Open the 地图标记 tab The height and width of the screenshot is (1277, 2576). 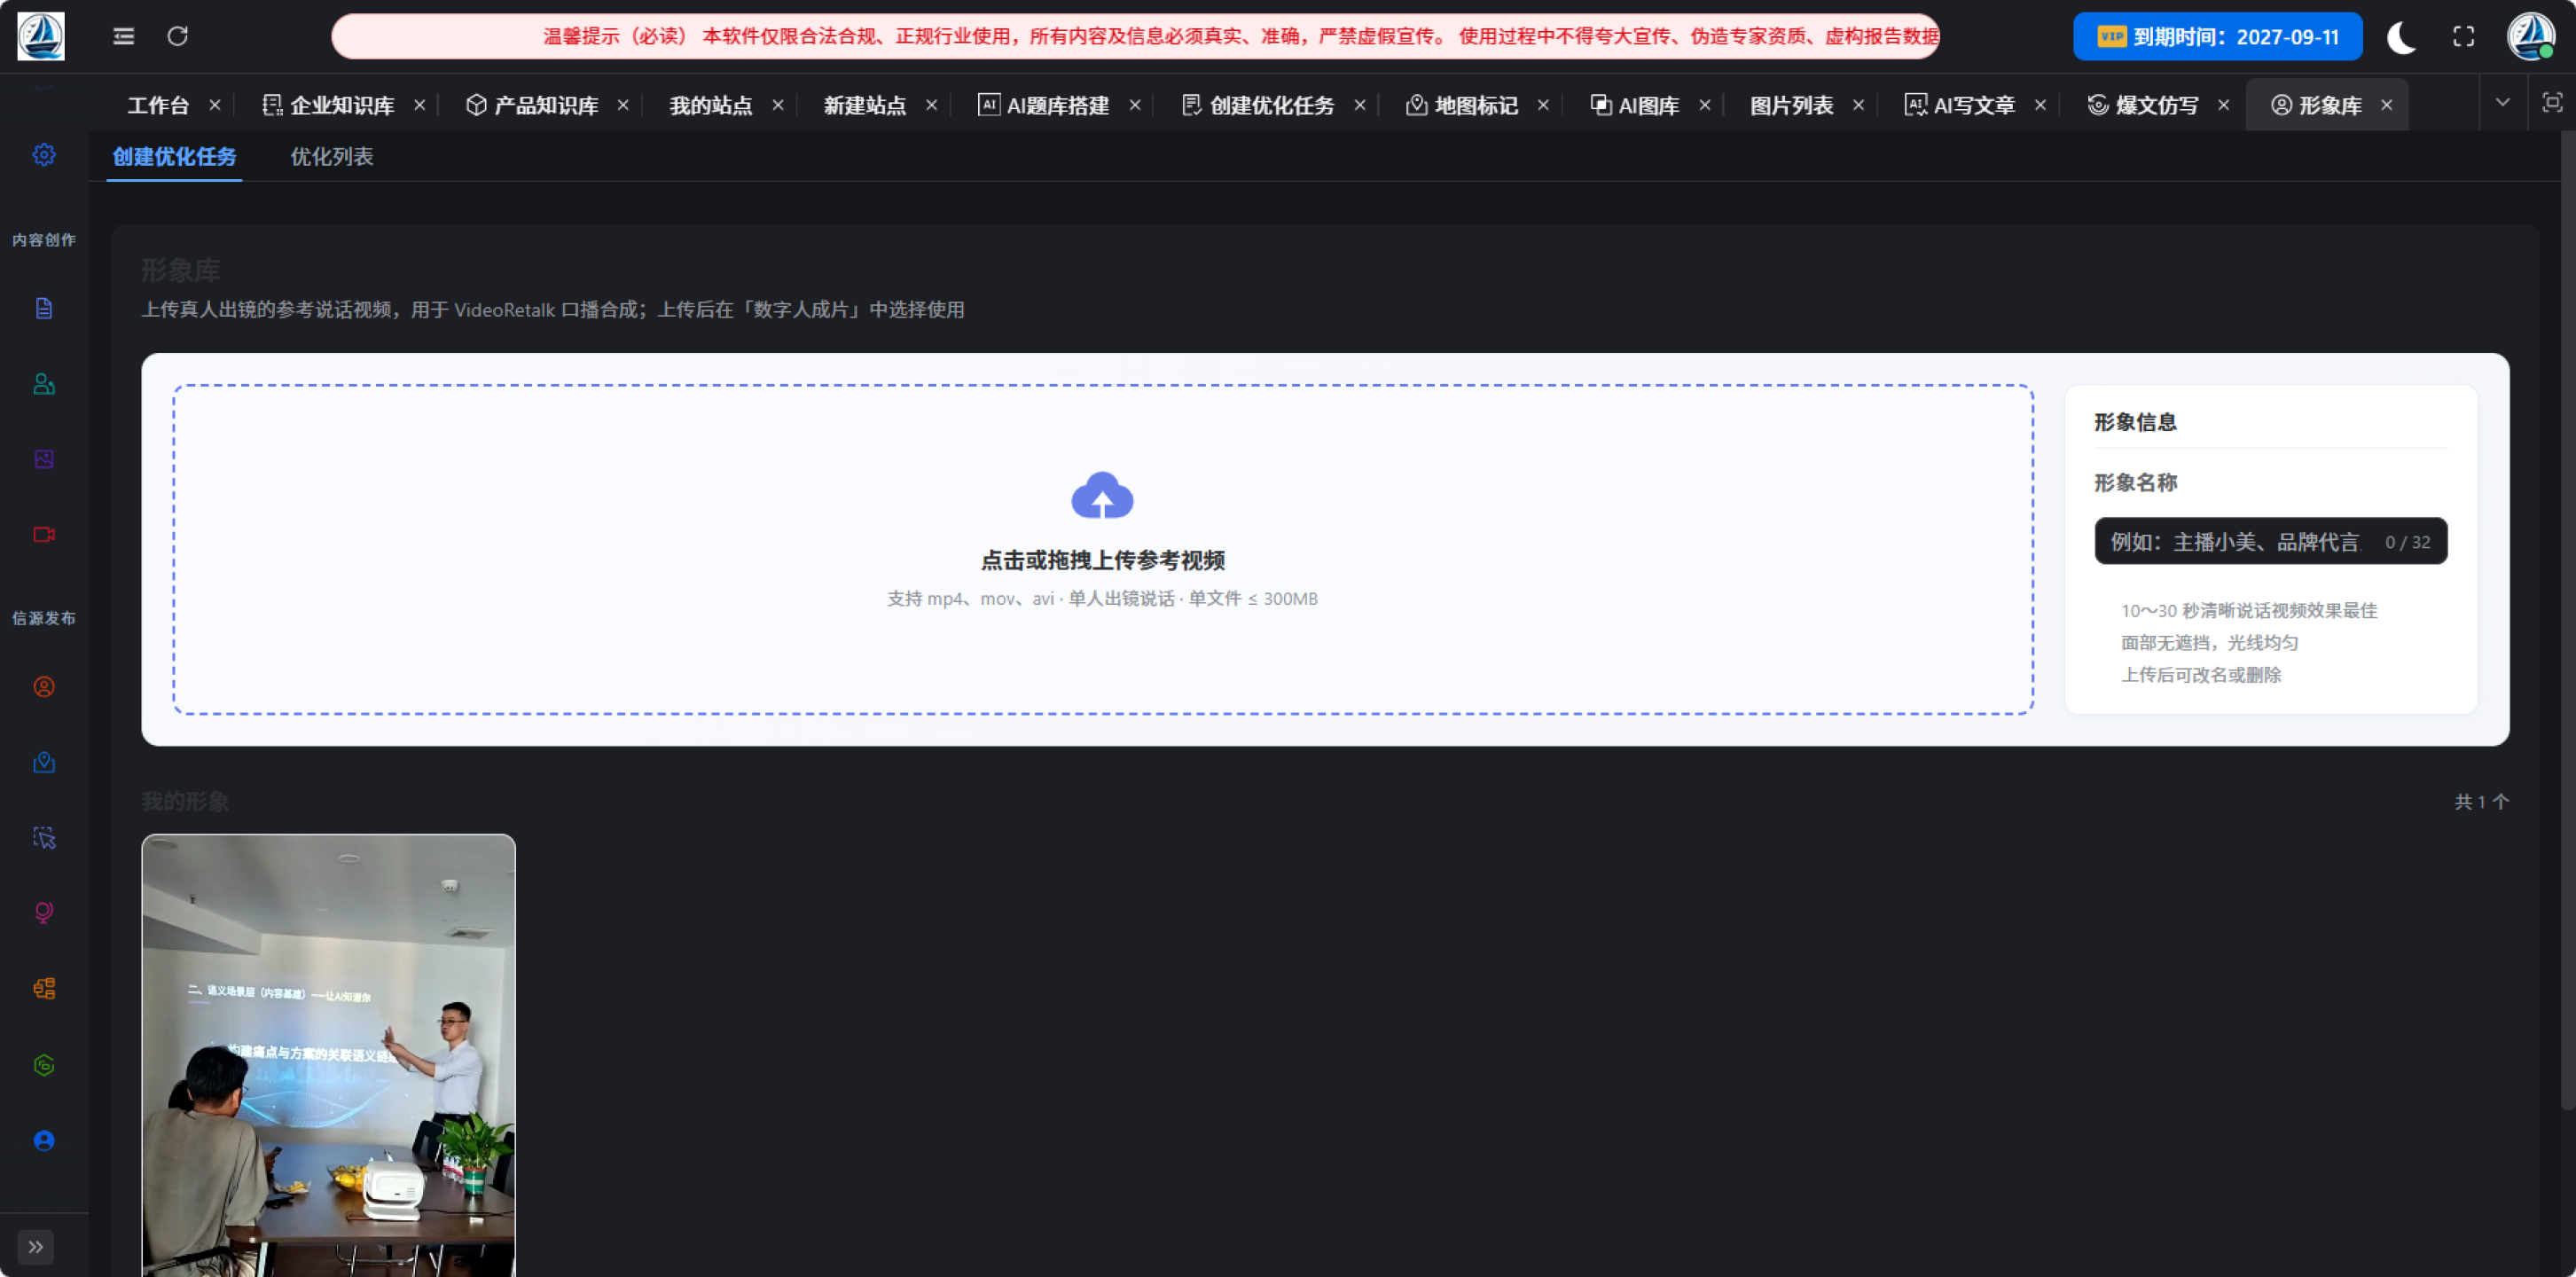(x=1462, y=105)
